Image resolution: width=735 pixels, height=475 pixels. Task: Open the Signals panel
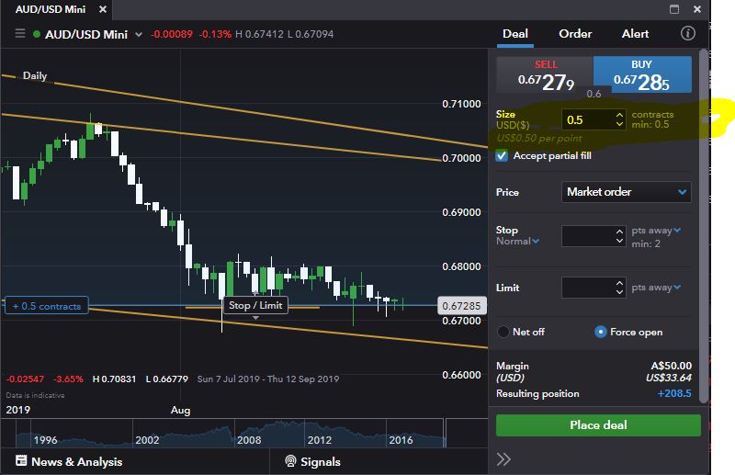(x=312, y=461)
